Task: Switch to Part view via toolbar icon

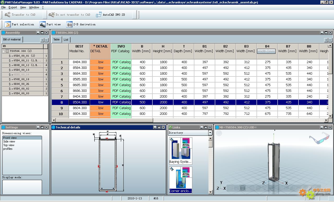Action: [43, 24]
